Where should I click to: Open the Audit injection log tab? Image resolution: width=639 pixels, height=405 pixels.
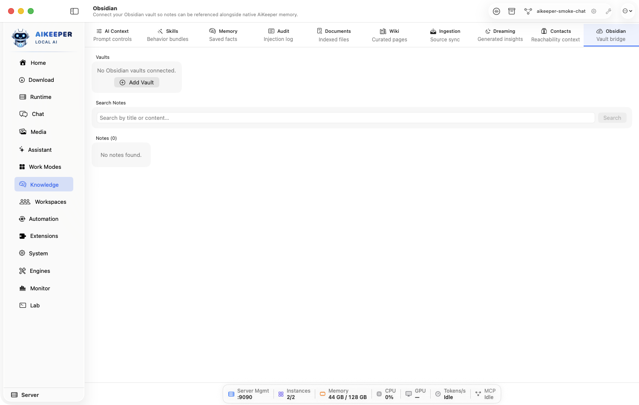tap(279, 35)
